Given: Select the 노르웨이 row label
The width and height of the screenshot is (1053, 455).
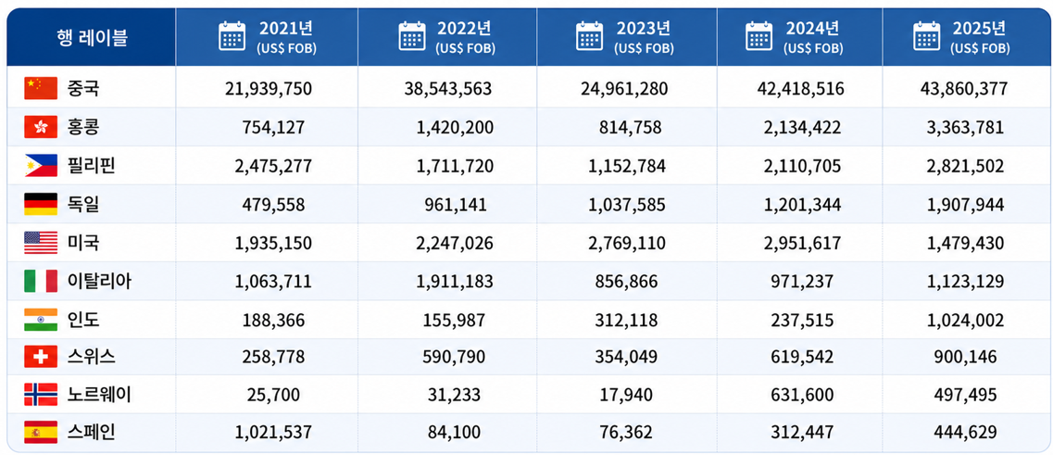Looking at the screenshot, I should 99,395.
